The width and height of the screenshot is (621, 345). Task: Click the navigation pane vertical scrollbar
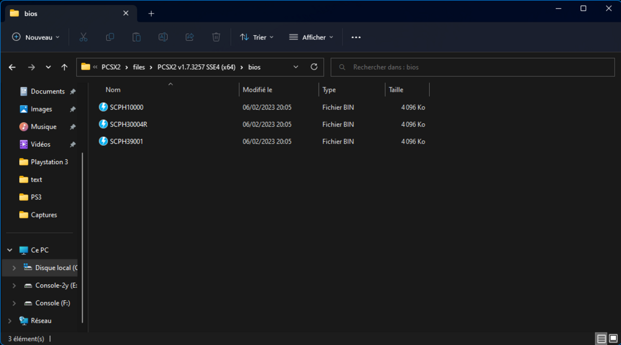(83, 237)
